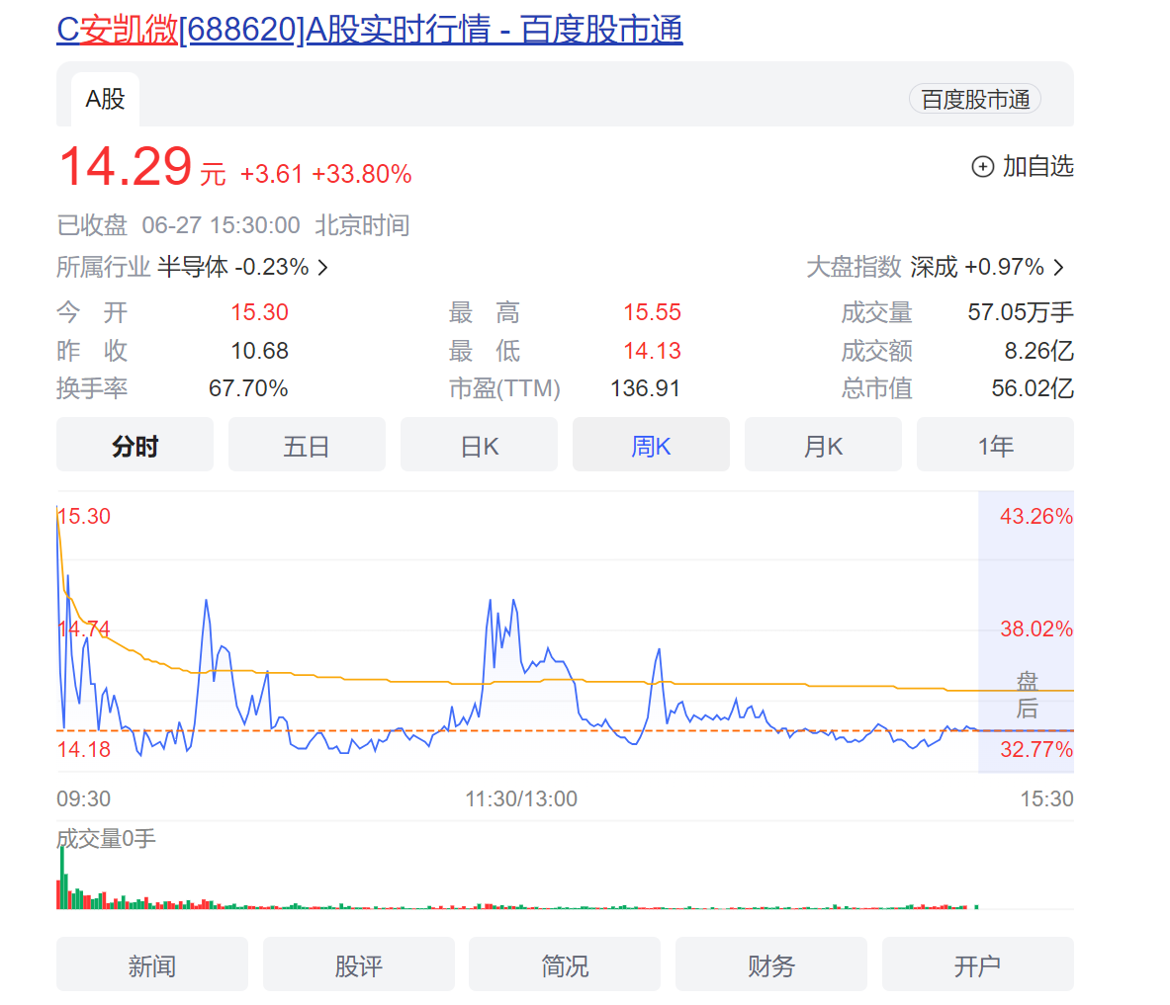Click the price change +3.61
Viewport: 1170px width, 1005px height.
coord(271,175)
